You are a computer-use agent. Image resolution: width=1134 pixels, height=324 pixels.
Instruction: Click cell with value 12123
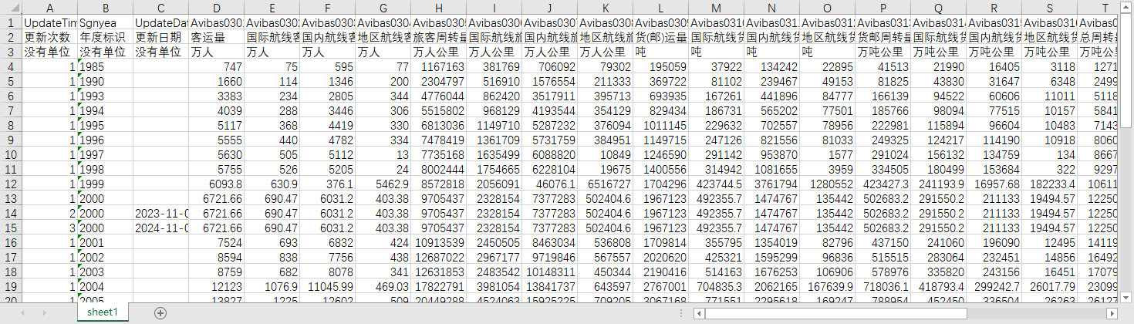[x=217, y=286]
